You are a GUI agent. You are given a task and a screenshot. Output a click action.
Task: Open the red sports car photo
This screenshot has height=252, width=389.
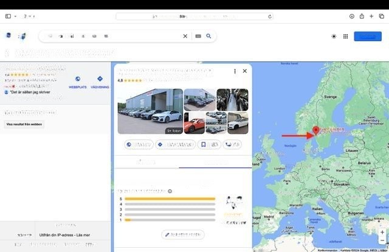pos(194,123)
